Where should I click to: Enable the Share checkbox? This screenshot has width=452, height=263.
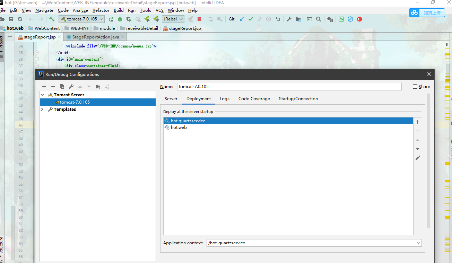coord(415,87)
